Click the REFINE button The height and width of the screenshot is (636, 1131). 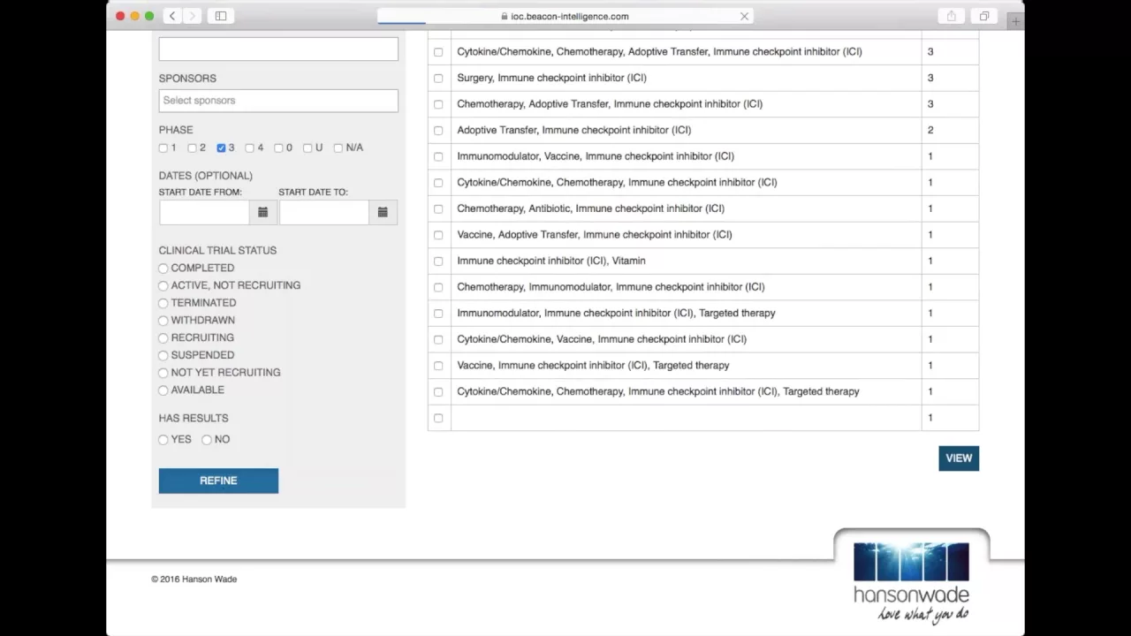218,481
